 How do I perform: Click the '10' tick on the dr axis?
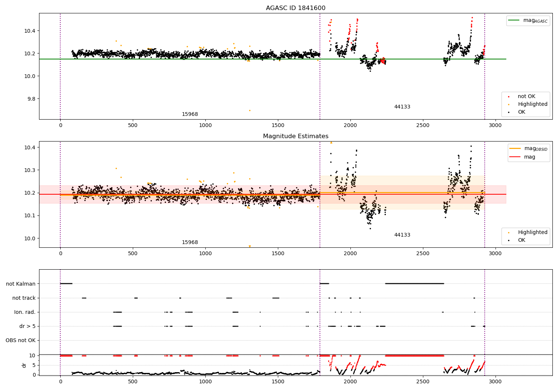[32, 356]
